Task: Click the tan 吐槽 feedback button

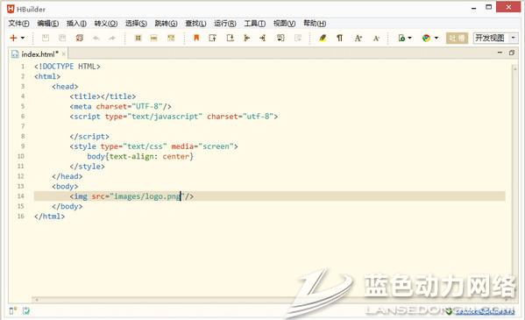Action: 457,39
